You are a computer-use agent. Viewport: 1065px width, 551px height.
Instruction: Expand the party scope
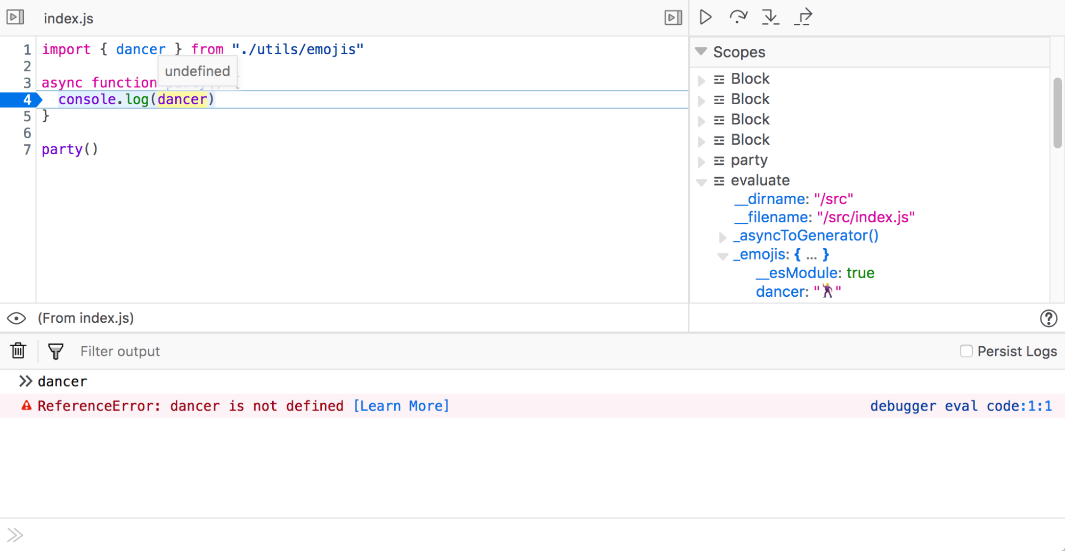702,160
